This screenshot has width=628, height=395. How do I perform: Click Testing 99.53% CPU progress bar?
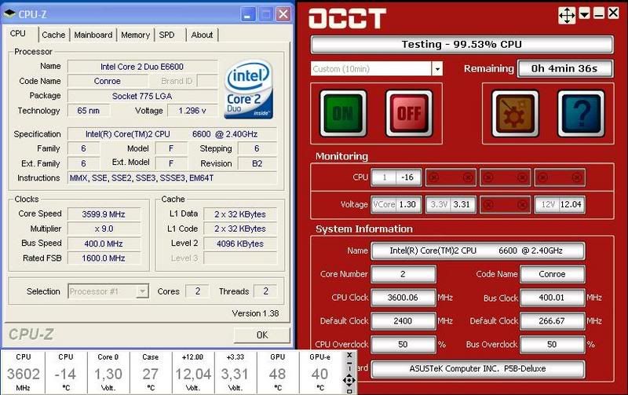pyautogui.click(x=462, y=45)
